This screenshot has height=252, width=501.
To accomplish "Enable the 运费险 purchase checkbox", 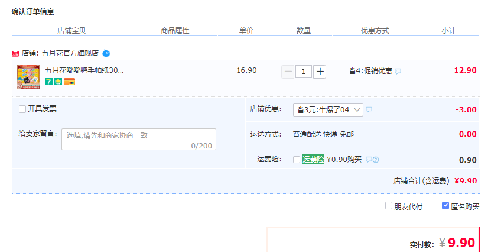I will 297,160.
